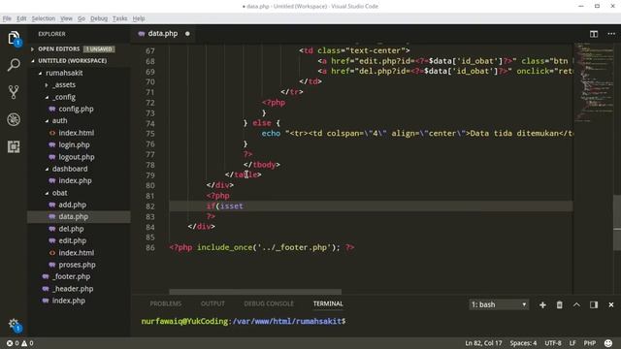Open the Extensions view
Screen dimensions: 621x349
click(14, 146)
